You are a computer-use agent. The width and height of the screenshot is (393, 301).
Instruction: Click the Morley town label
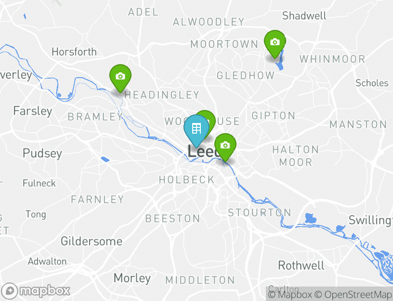pos(132,278)
